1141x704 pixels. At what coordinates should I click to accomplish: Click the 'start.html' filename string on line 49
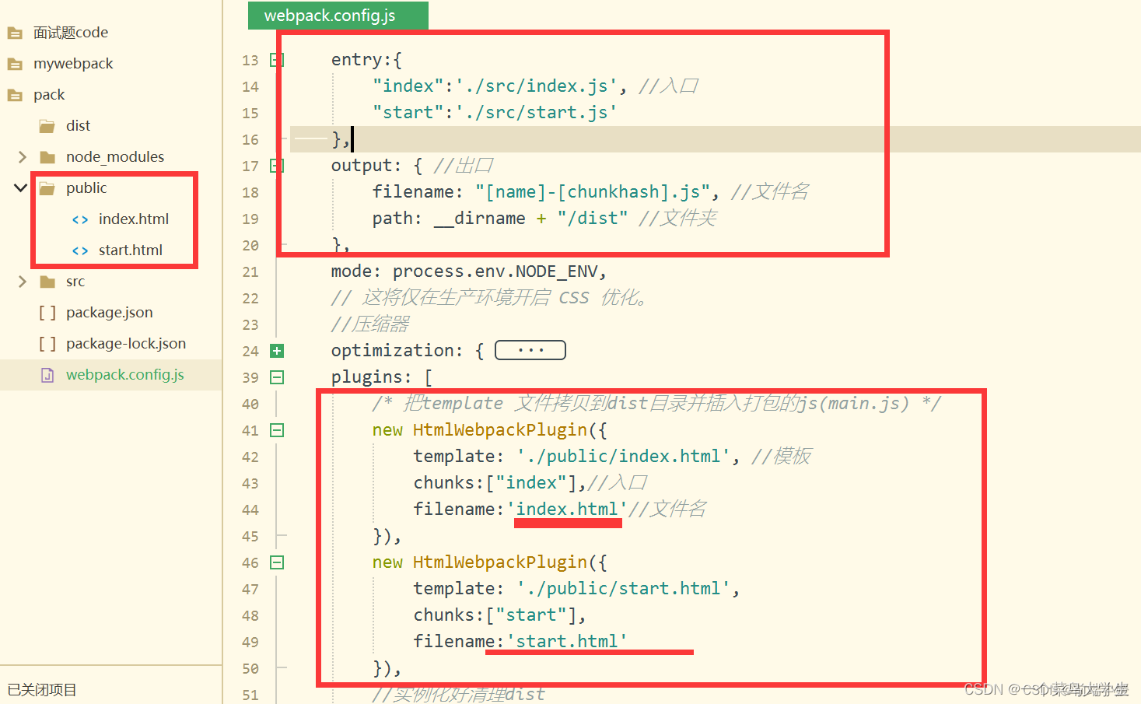click(567, 641)
